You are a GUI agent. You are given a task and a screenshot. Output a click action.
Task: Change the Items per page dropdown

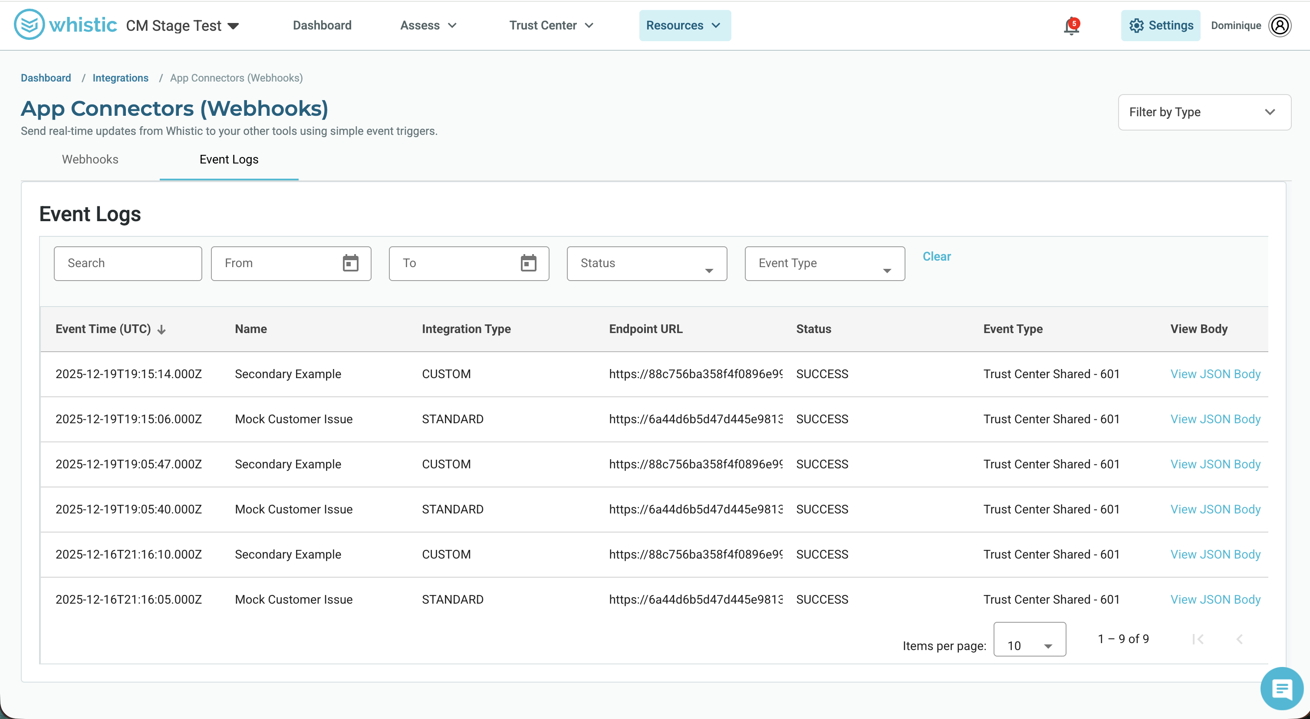(x=1029, y=639)
